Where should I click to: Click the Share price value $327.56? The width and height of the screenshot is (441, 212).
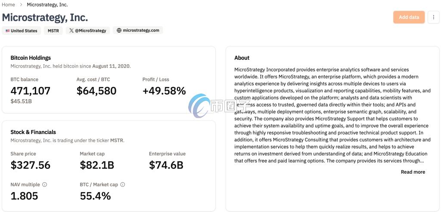(x=31, y=165)
